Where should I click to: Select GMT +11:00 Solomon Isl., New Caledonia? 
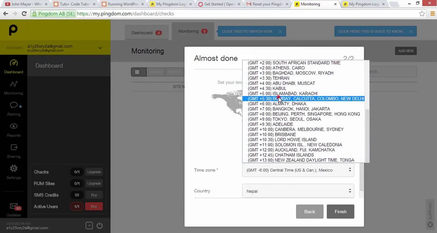click(304, 144)
